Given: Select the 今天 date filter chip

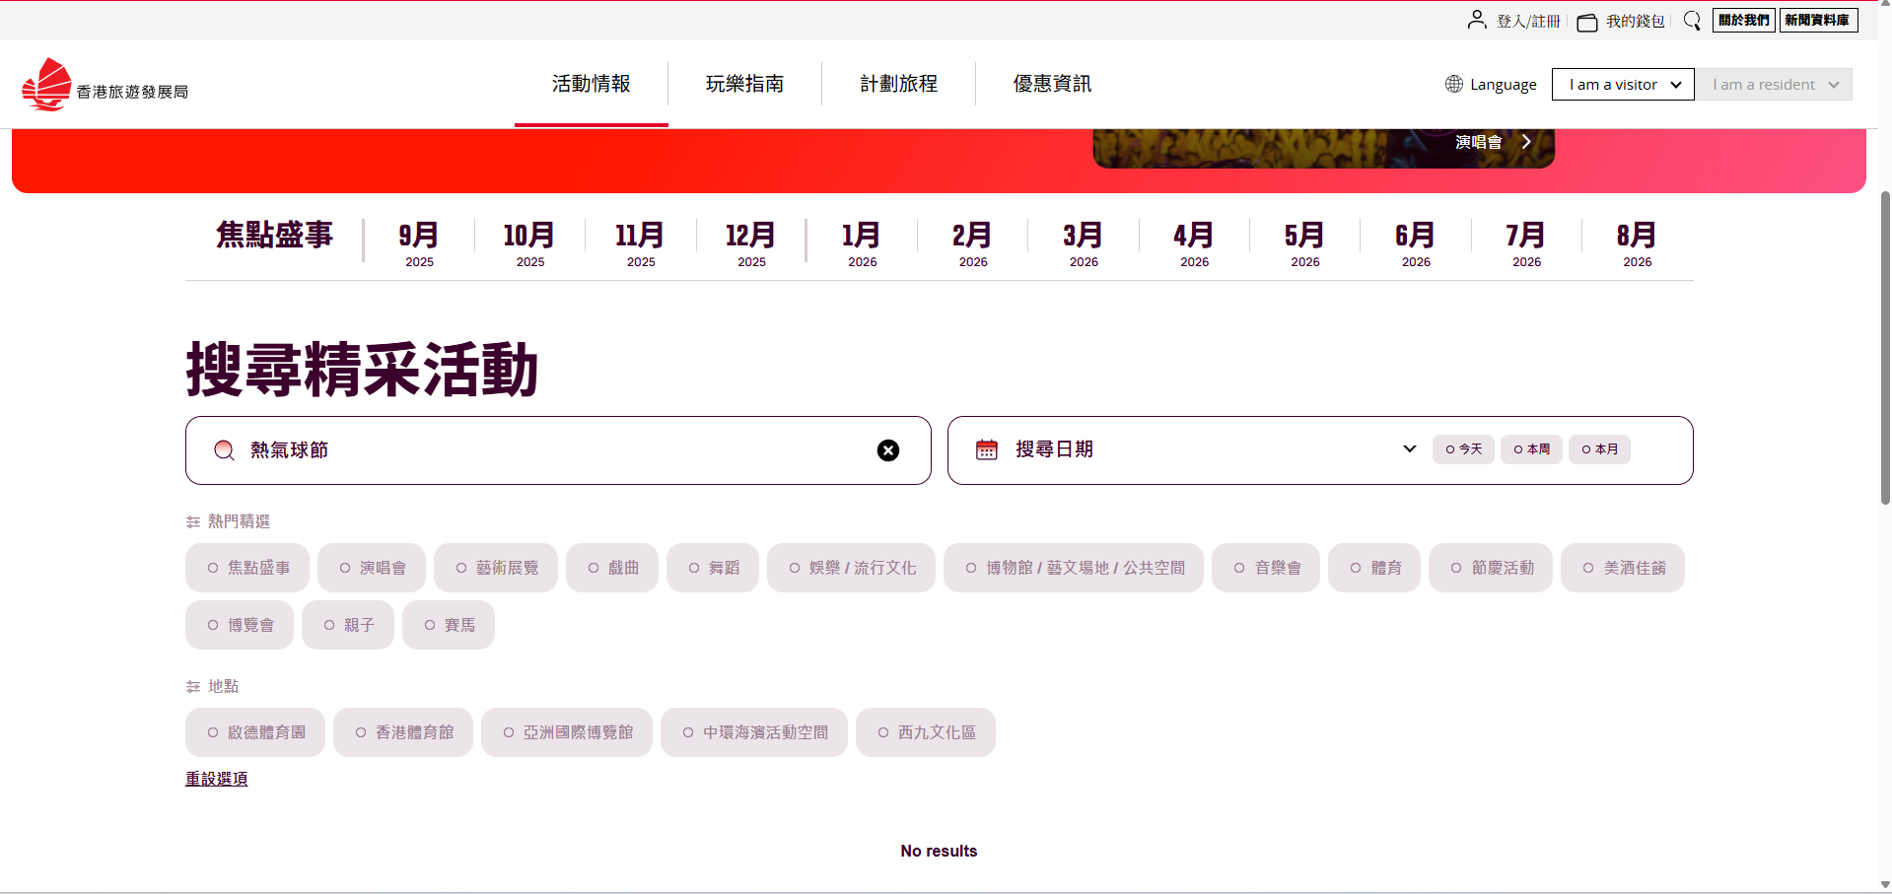Looking at the screenshot, I should 1463,449.
